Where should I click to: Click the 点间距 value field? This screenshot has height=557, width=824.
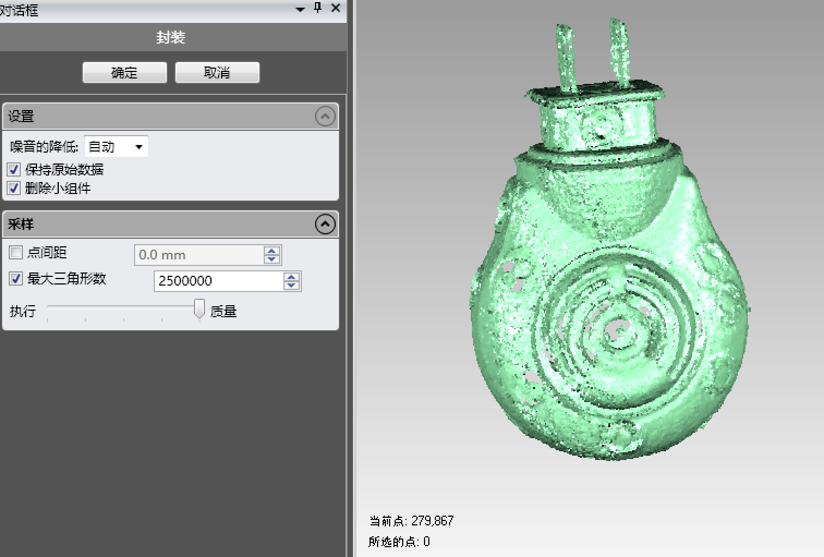(199, 255)
